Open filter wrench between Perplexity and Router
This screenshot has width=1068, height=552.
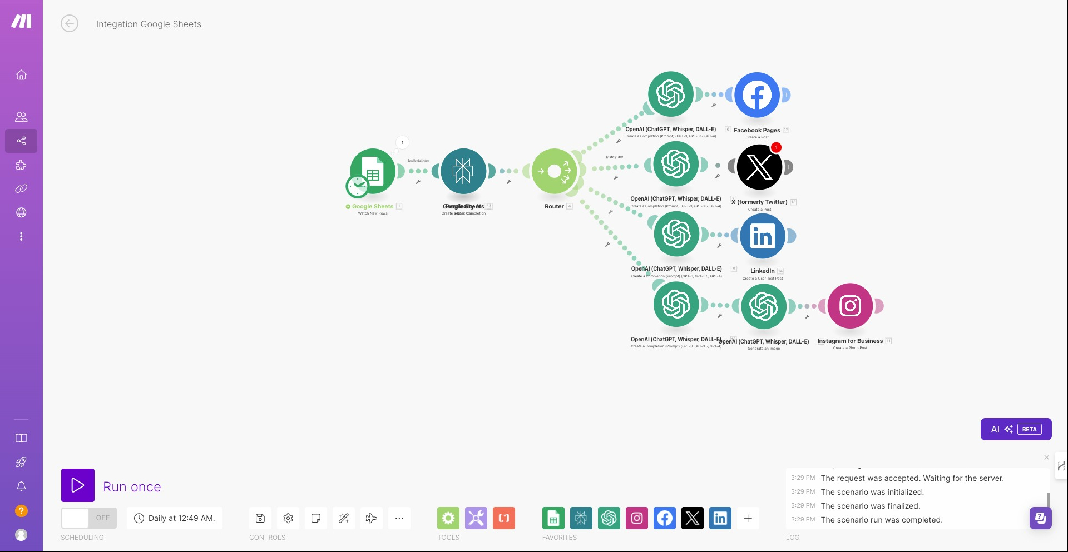(x=509, y=182)
